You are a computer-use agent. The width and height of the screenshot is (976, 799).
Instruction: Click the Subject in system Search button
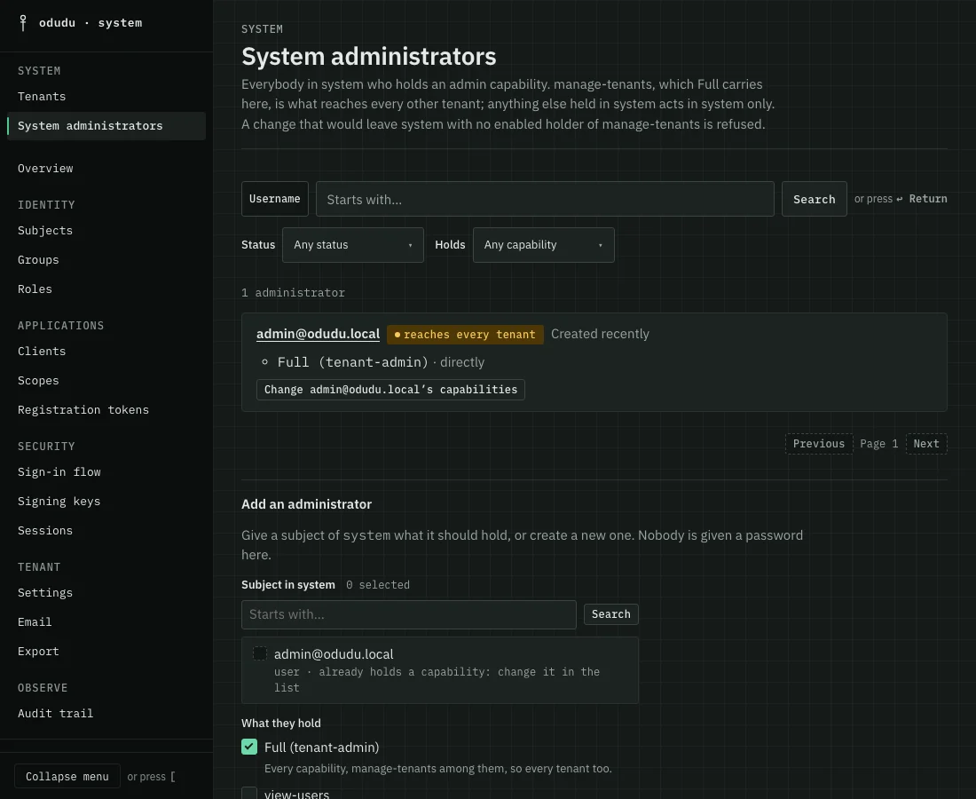(x=610, y=614)
